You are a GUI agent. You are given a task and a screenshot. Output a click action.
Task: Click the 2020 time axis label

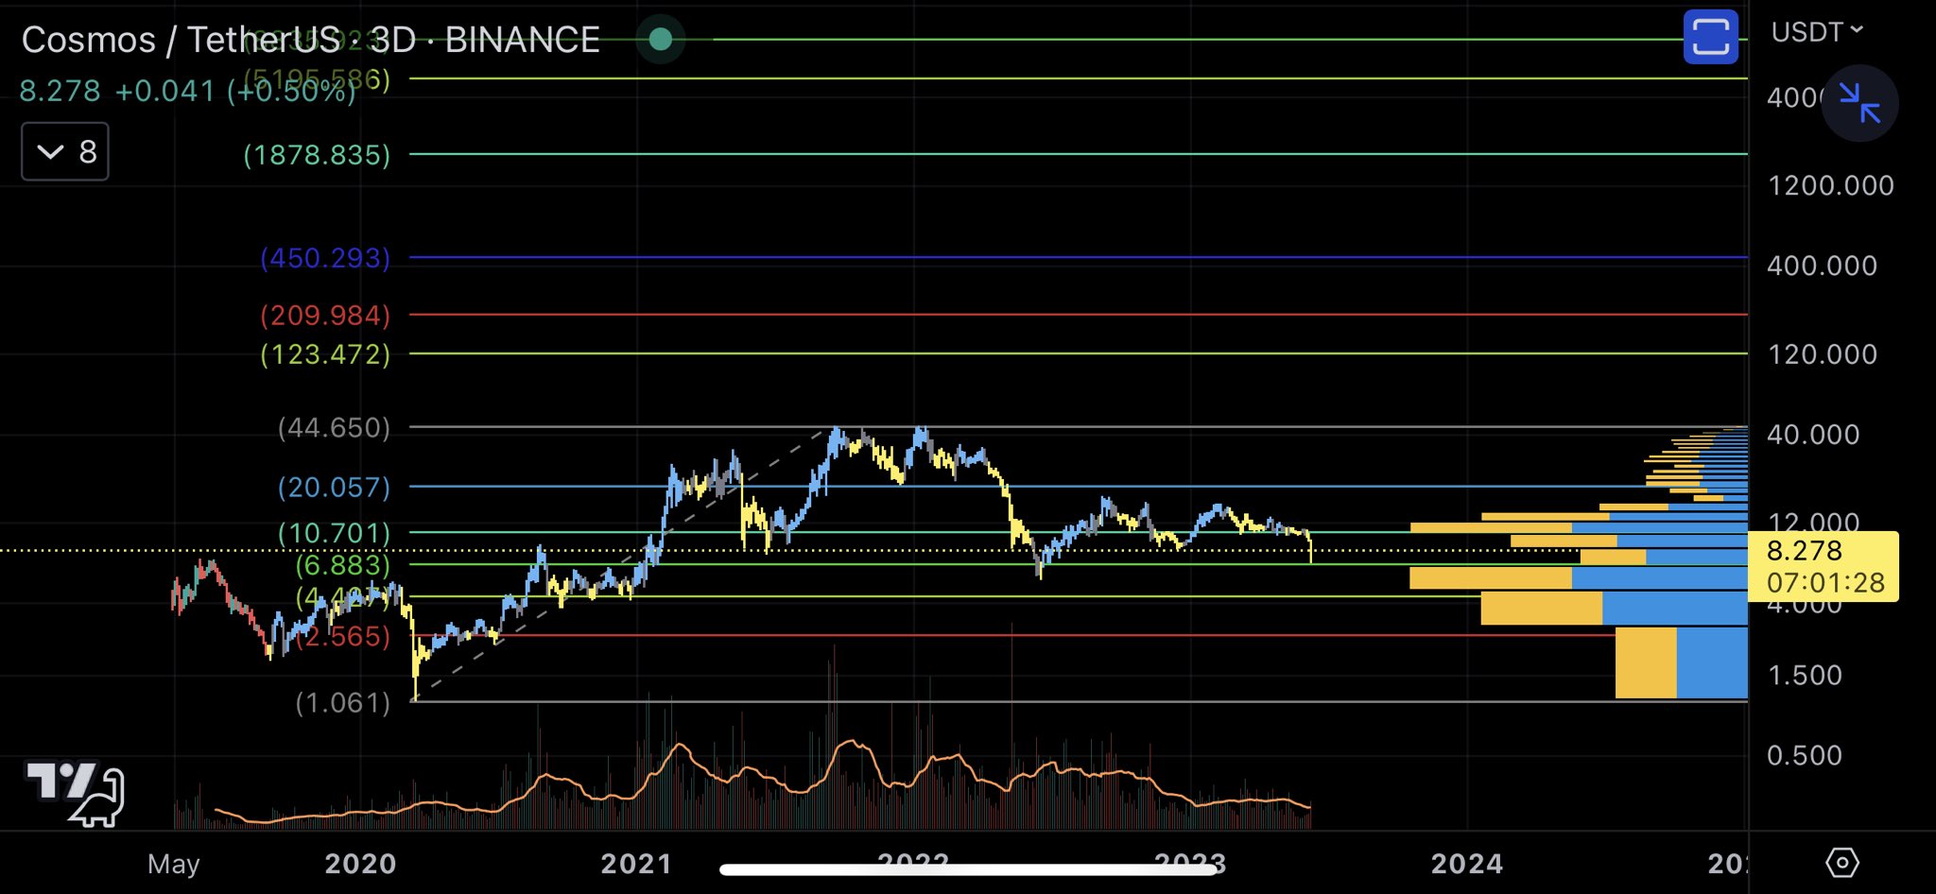pyautogui.click(x=360, y=864)
